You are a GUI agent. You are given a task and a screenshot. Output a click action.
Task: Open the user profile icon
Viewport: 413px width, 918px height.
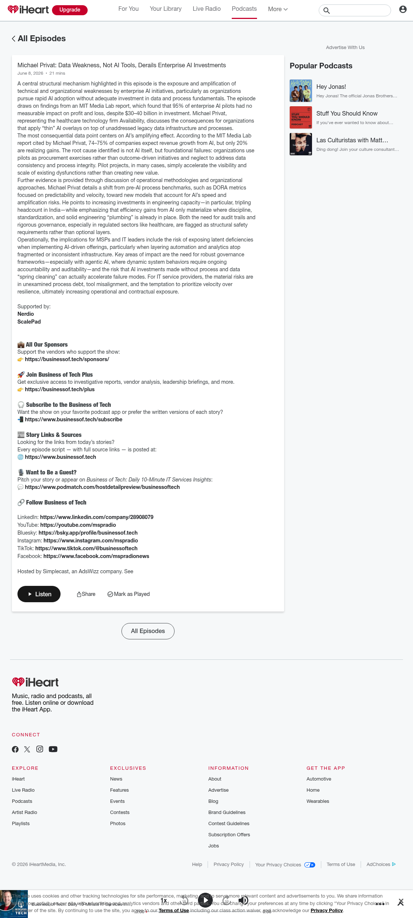403,9
